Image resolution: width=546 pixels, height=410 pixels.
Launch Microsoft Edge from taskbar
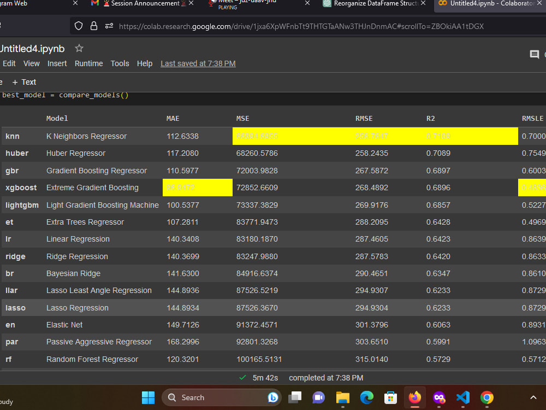click(367, 397)
